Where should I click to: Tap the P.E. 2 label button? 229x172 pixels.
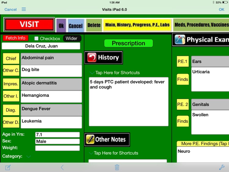tap(183, 104)
